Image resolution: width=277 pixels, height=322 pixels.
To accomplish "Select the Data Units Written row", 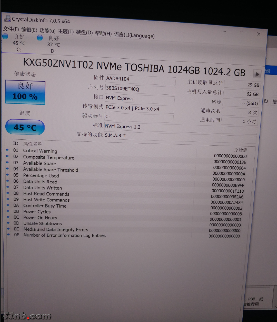I will [125, 189].
